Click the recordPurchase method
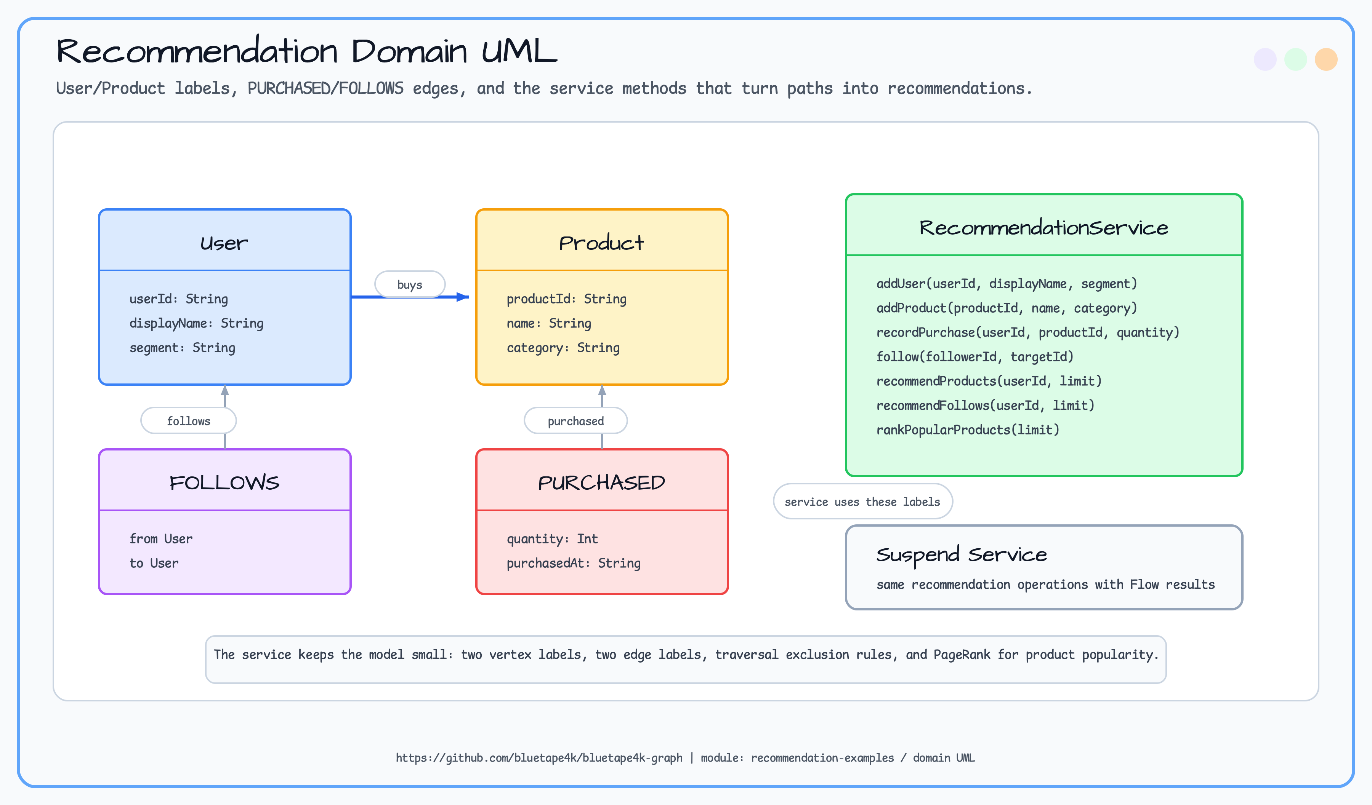 [1028, 333]
